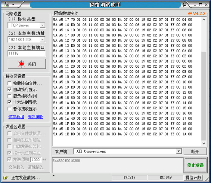
Task: Click the local port field 11116
Action: click(x=26, y=53)
